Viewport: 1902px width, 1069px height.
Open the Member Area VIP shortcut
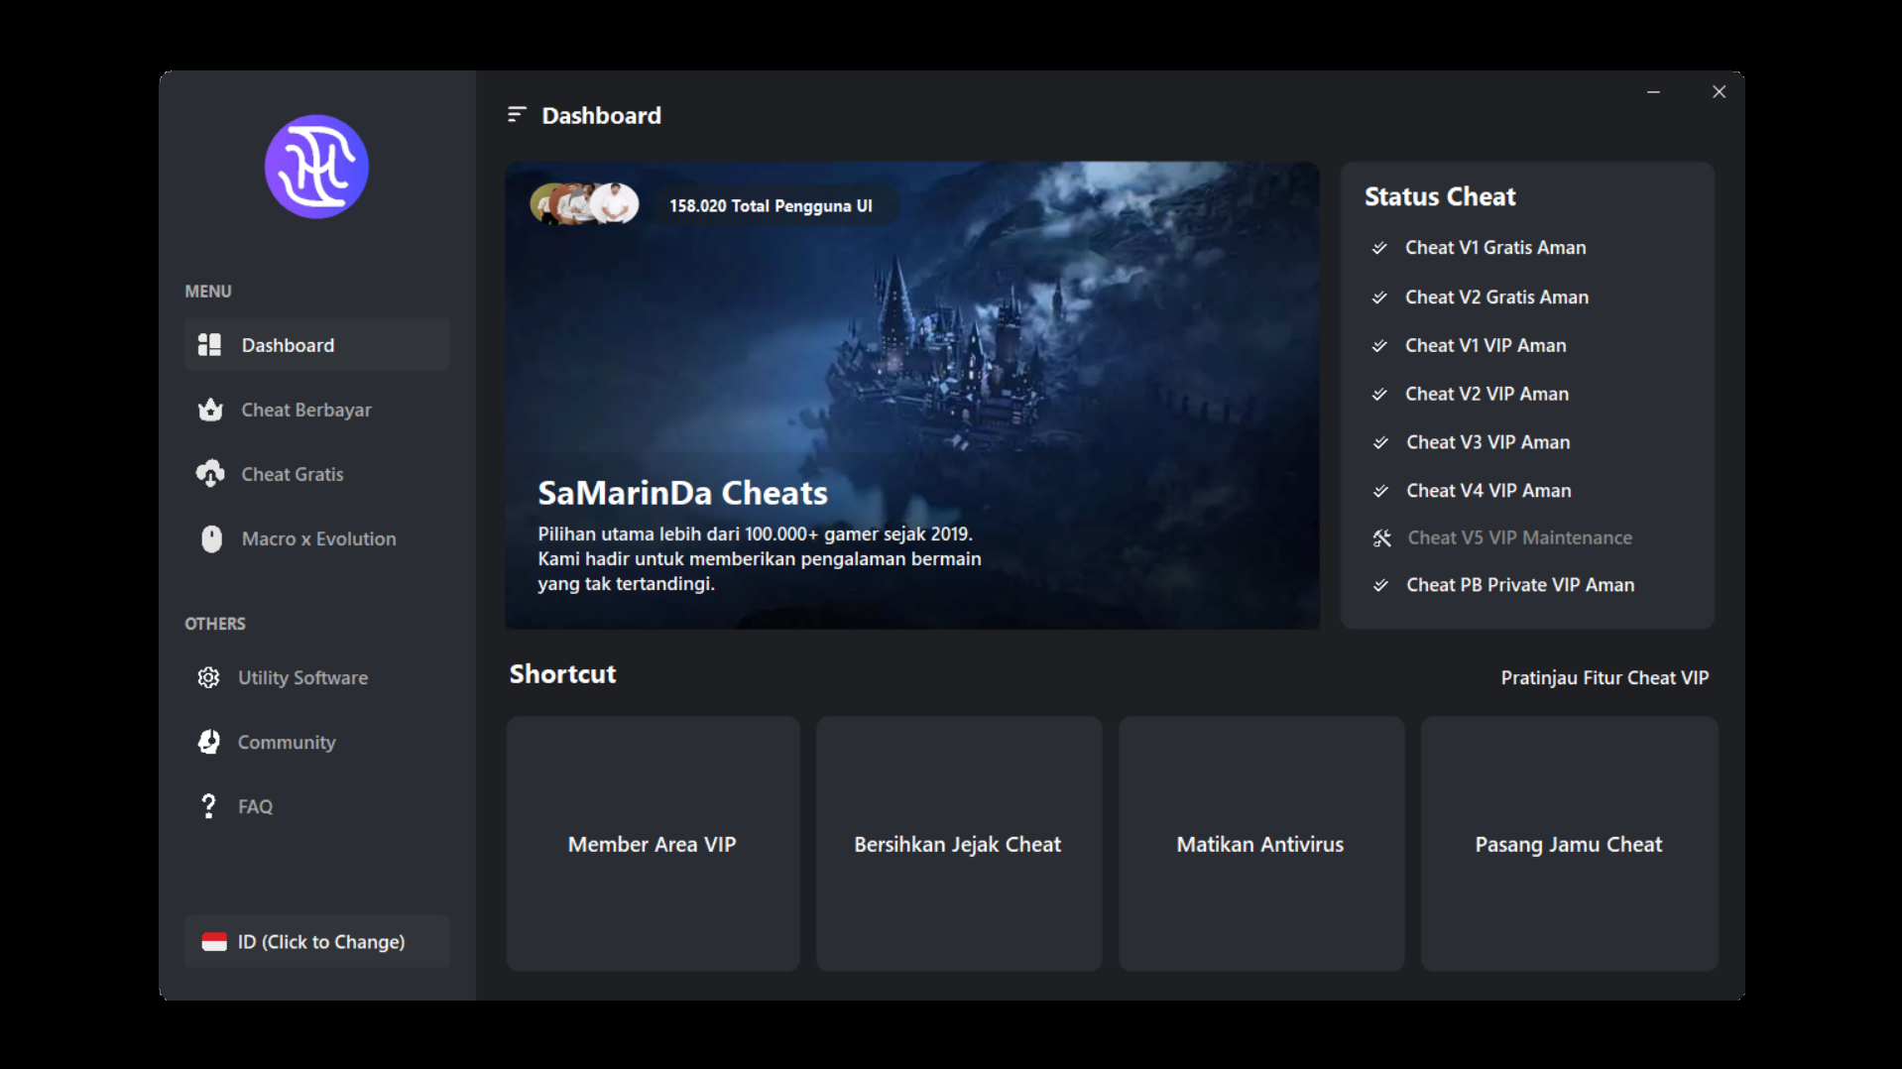653,844
